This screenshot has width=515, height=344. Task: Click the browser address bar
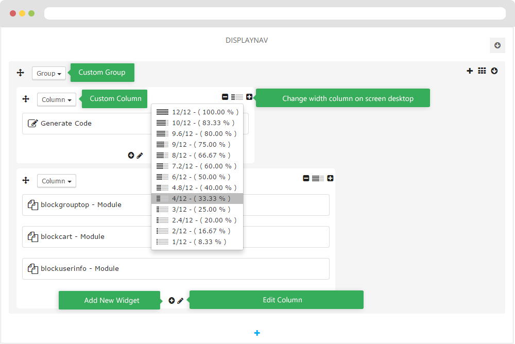pyautogui.click(x=274, y=13)
